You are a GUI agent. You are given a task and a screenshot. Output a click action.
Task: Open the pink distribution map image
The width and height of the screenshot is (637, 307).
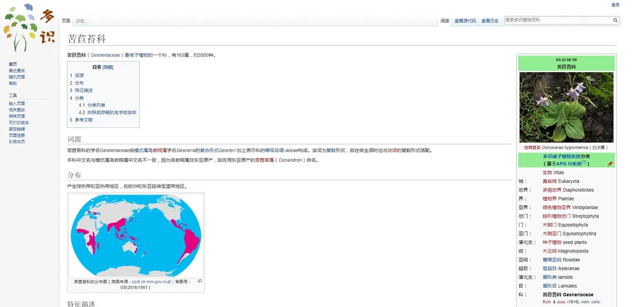136,235
